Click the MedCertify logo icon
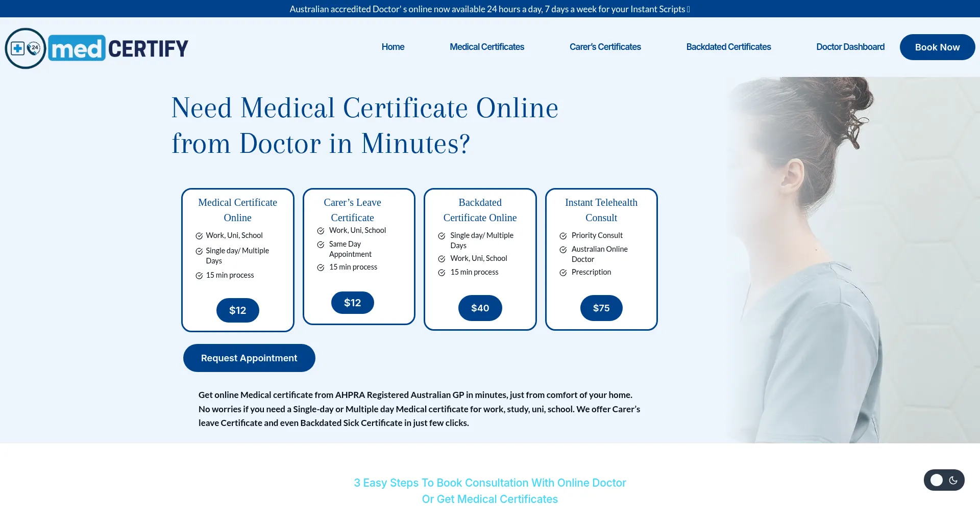Screen dimensions: 980x506 coord(25,48)
